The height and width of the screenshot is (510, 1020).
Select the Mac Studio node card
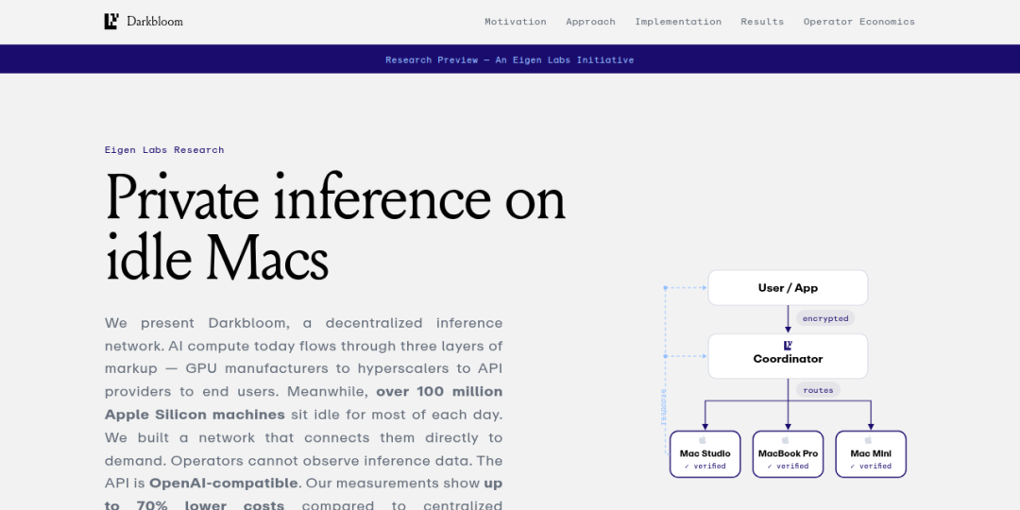click(705, 454)
